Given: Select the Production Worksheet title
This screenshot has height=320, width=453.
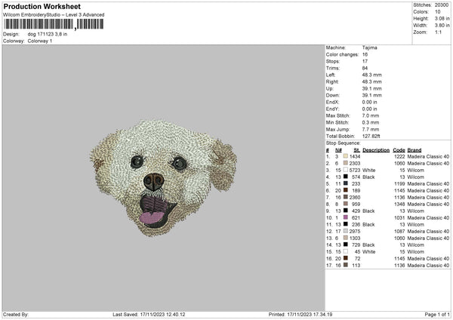Looking at the screenshot, I should (x=37, y=6).
